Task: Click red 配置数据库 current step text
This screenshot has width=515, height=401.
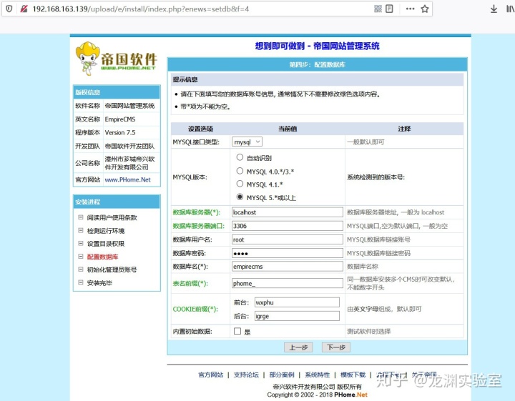Action: point(102,257)
